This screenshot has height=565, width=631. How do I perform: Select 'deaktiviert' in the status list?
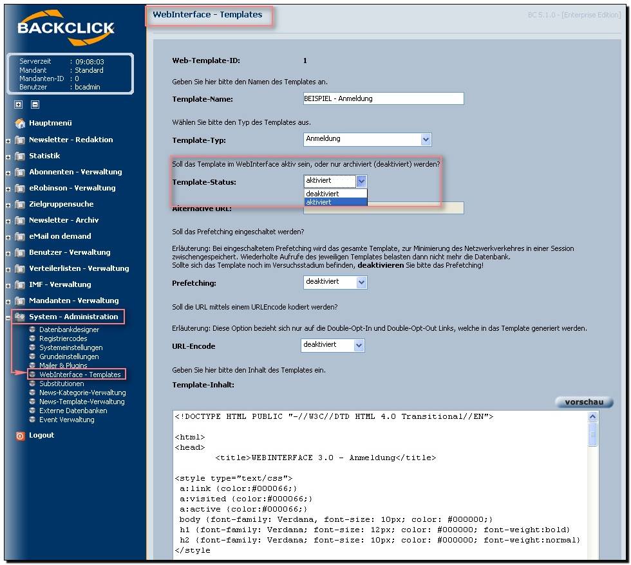click(x=335, y=194)
